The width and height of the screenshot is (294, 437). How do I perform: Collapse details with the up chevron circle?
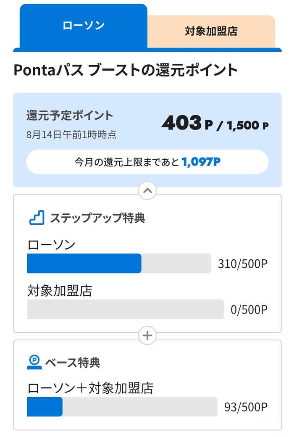tap(147, 191)
